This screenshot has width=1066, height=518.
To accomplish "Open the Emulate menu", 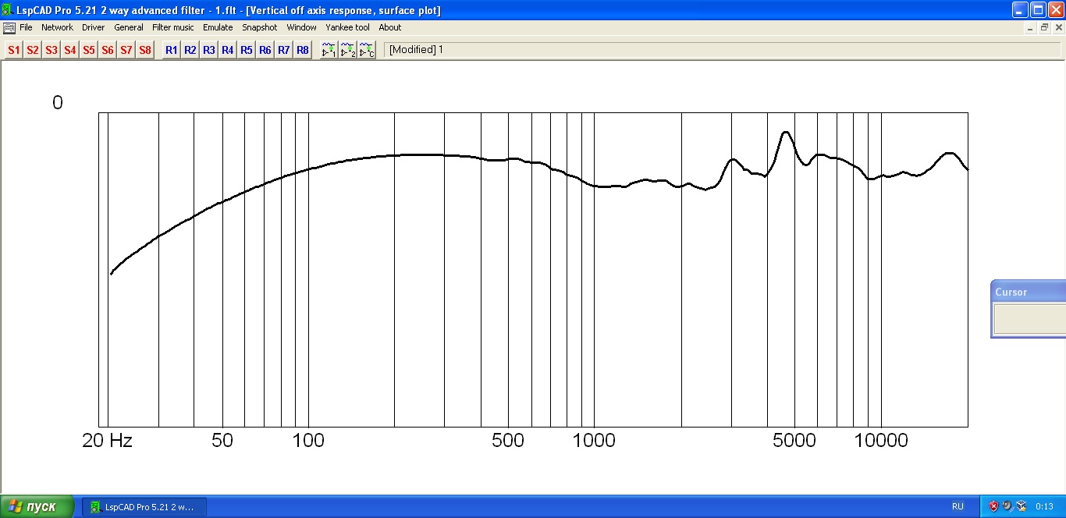I will (218, 27).
